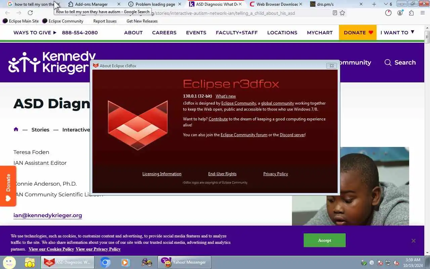This screenshot has width=430, height=269.
Task: Click the home icon in breadcrumbs
Action: point(16,129)
